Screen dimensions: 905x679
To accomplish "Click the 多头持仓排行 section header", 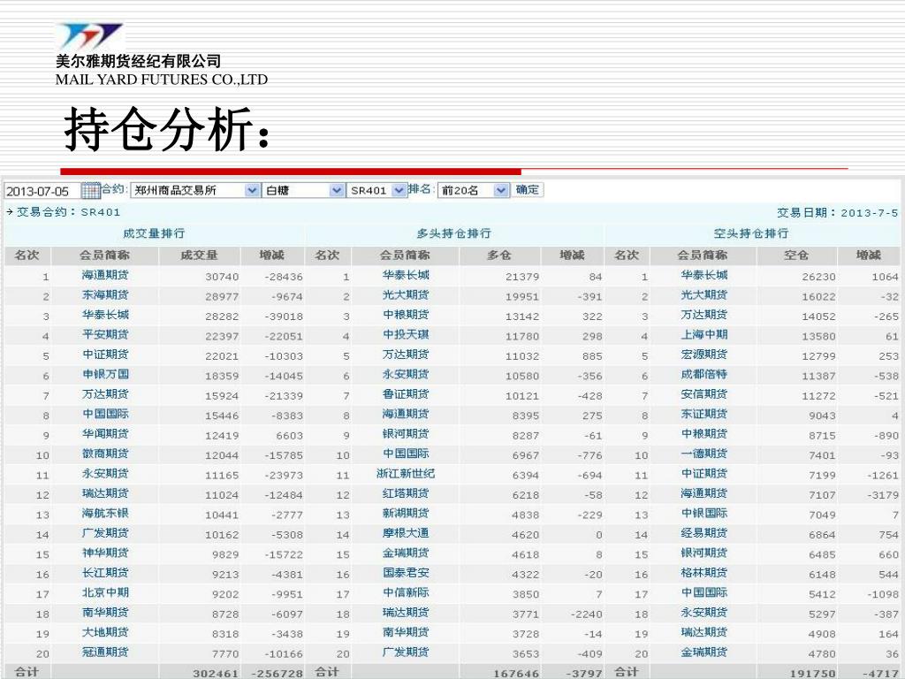I will click(454, 233).
